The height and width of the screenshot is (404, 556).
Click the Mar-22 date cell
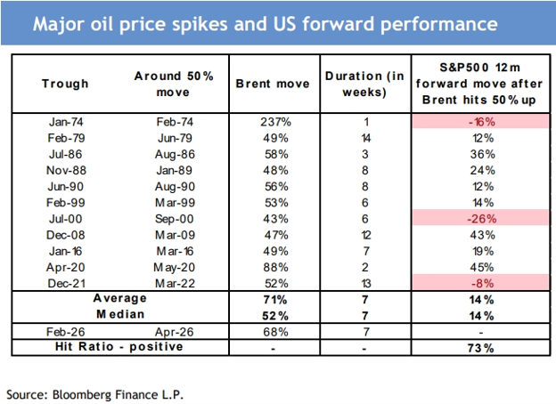(175, 283)
